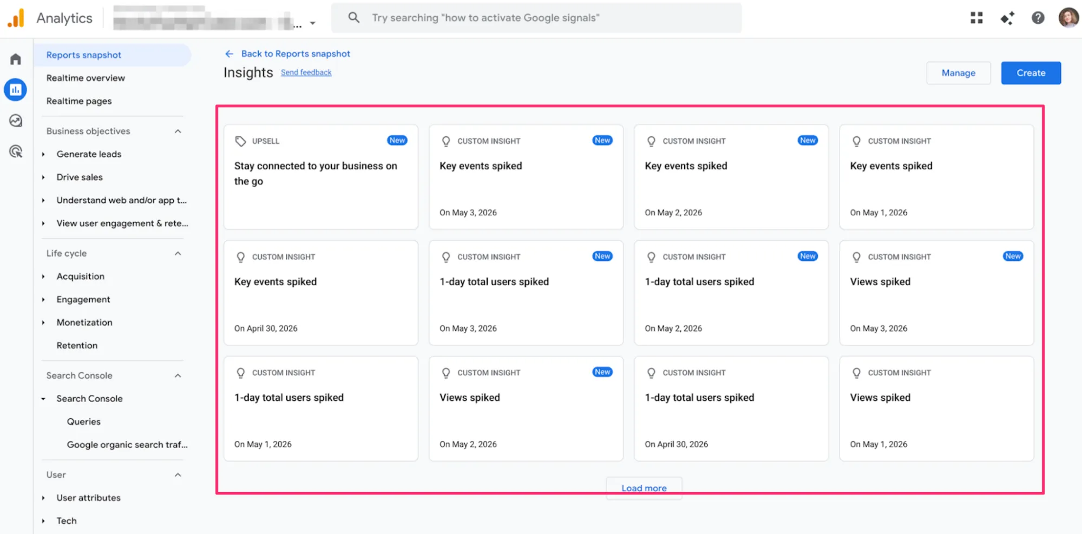Collapse the Business objectives section
The width and height of the screenshot is (1082, 534).
[178, 131]
